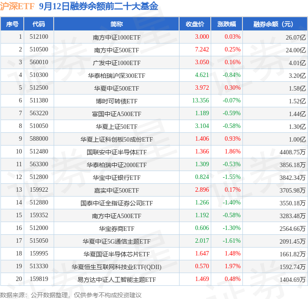Screen dimensions: 308x299
Task: Select fund name 华夏国证半导体芯片ETF
Action: 117,254
